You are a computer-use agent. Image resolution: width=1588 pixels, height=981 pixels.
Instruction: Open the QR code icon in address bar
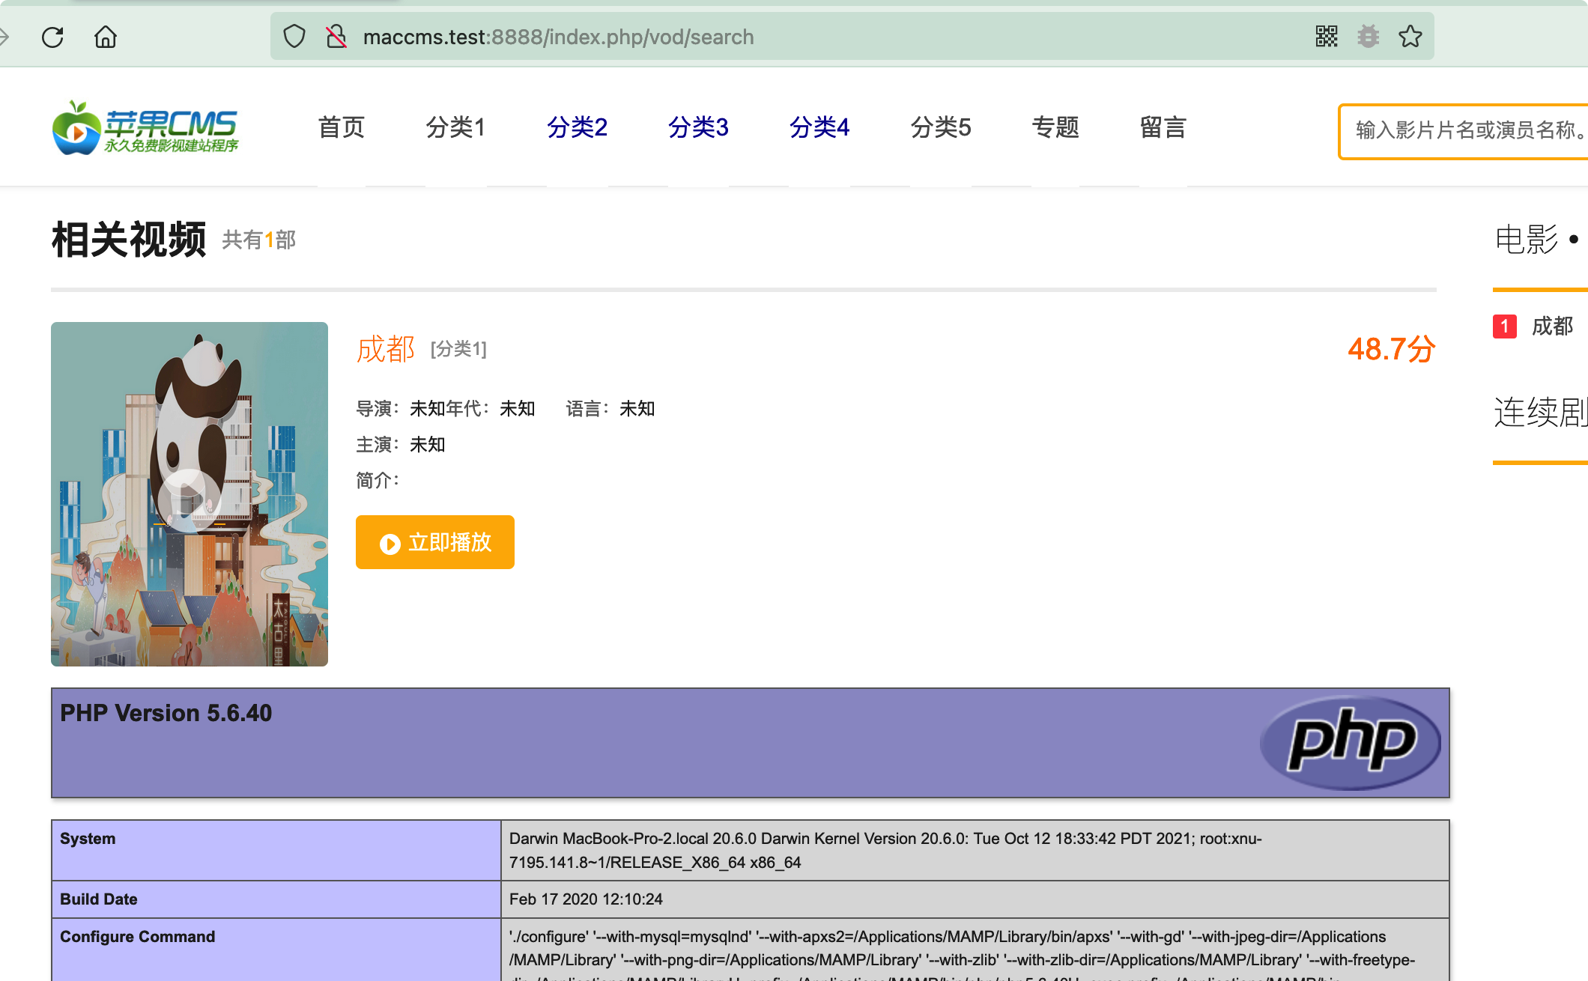coord(1327,36)
